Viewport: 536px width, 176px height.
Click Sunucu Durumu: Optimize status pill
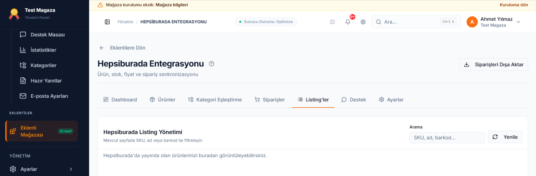pyautogui.click(x=266, y=22)
